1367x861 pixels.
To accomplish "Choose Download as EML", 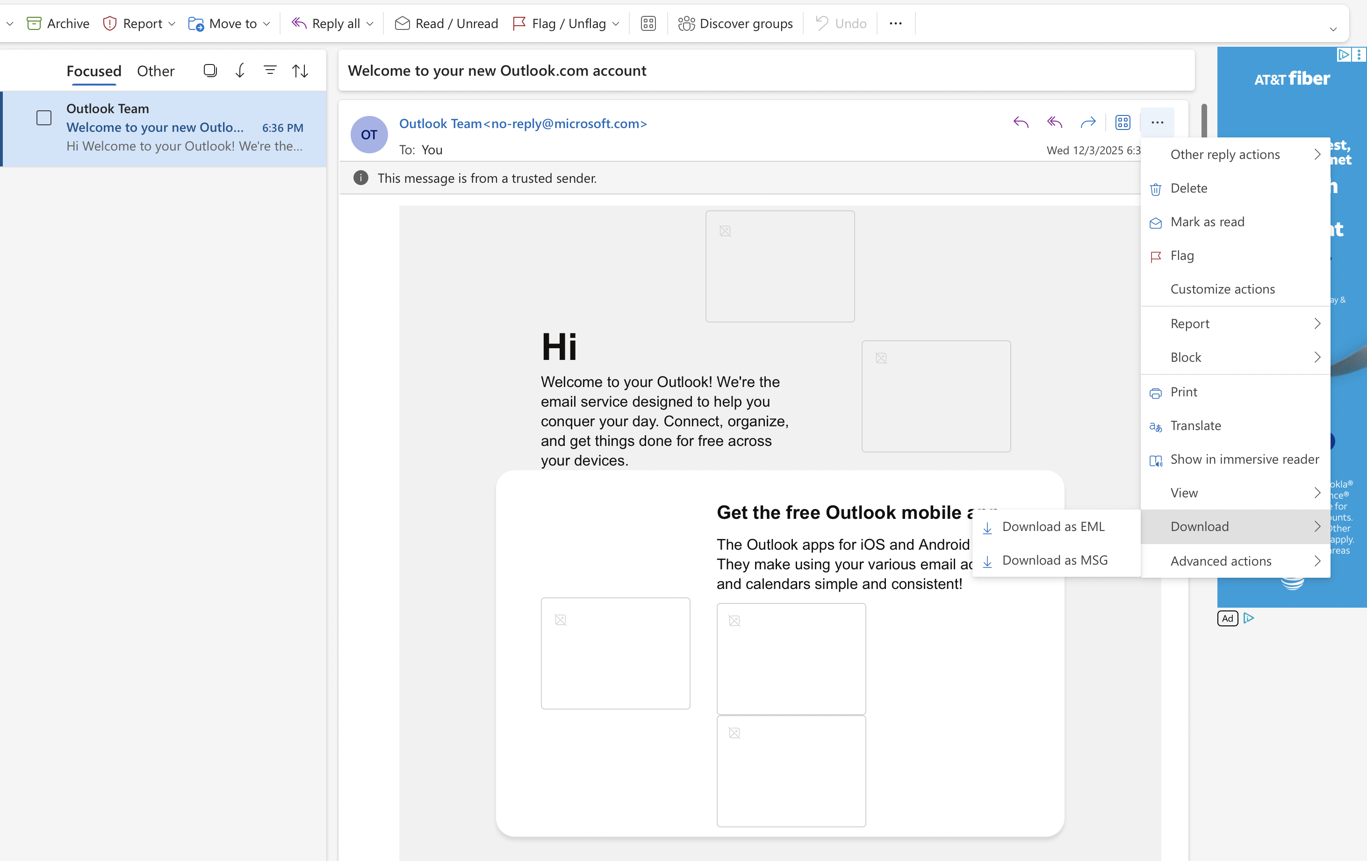I will 1057,527.
